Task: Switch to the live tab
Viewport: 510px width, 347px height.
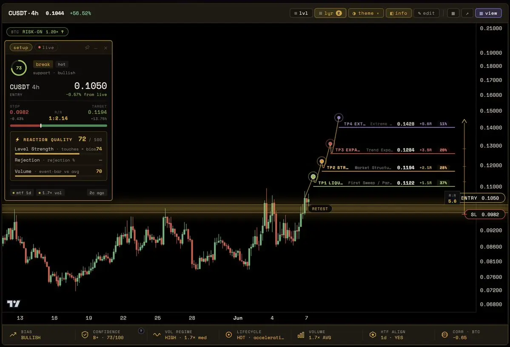Action: (x=46, y=48)
